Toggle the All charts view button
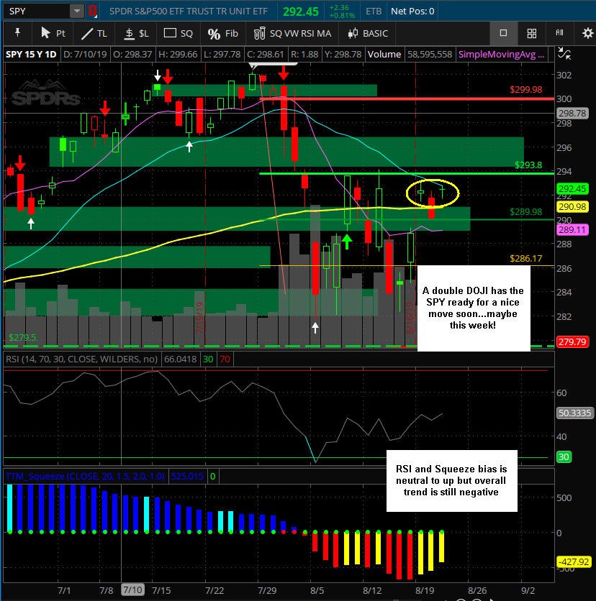The width and height of the screenshot is (596, 601). coord(559,33)
